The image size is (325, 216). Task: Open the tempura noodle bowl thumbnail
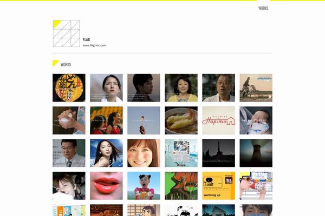(x=181, y=120)
